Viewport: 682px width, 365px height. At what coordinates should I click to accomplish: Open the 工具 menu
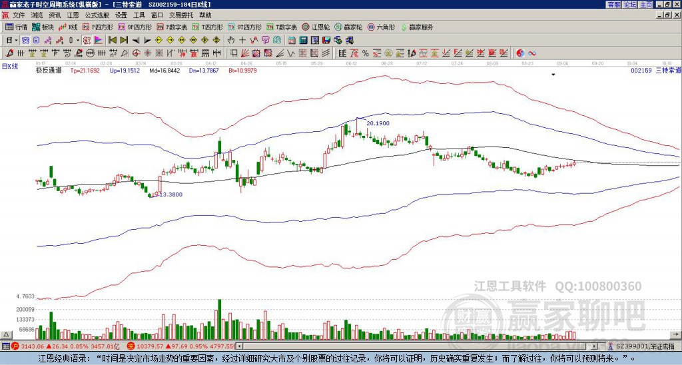[139, 15]
